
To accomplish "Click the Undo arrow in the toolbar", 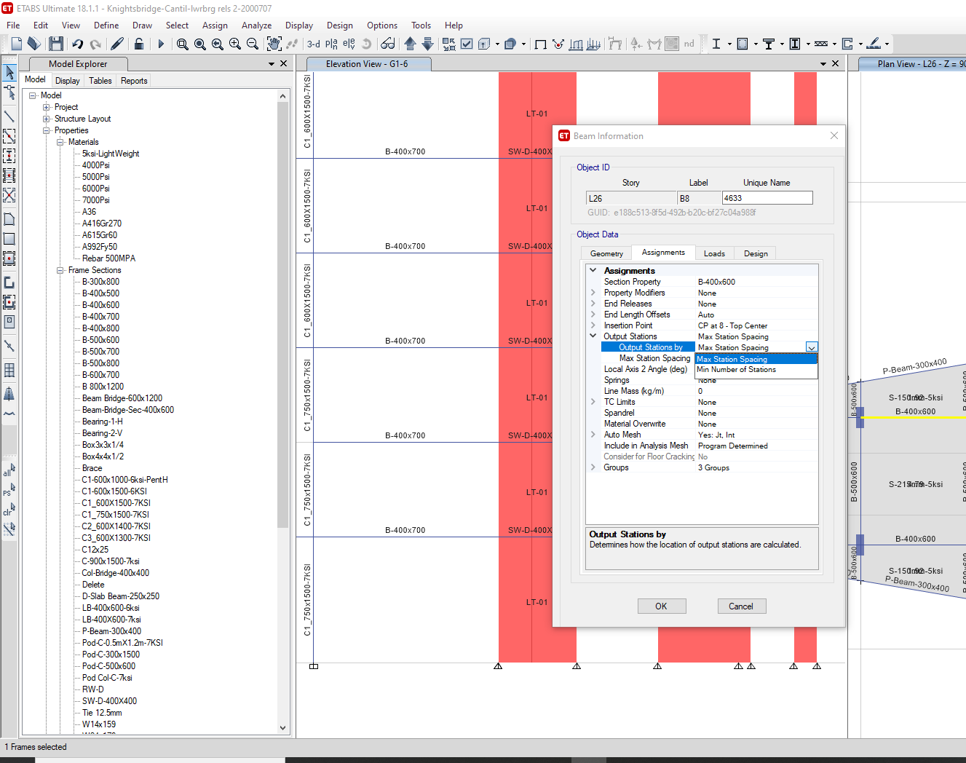I will coord(77,44).
